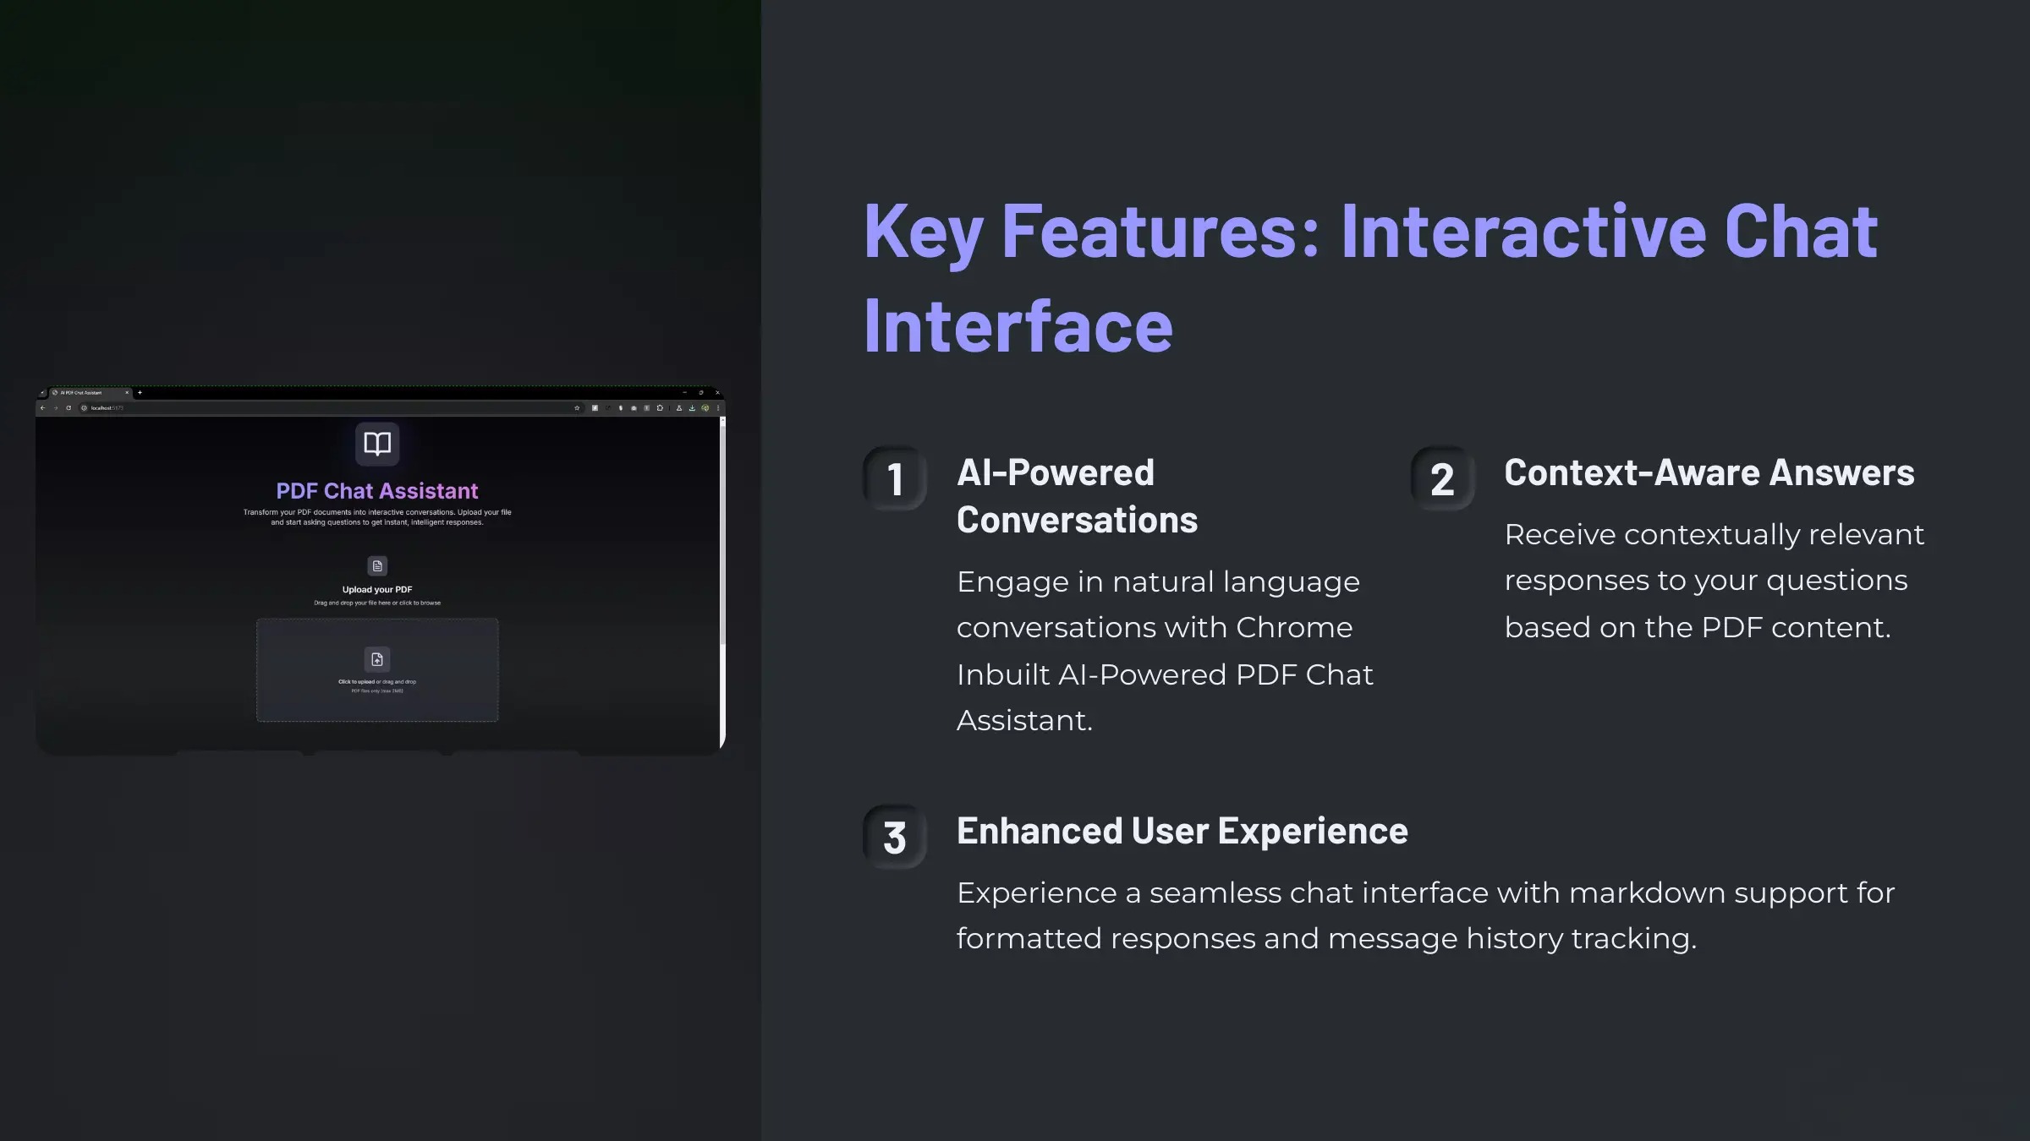Viewport: 2030px width, 1141px height.
Task: Click the Chrome profile avatar icon
Action: click(705, 408)
